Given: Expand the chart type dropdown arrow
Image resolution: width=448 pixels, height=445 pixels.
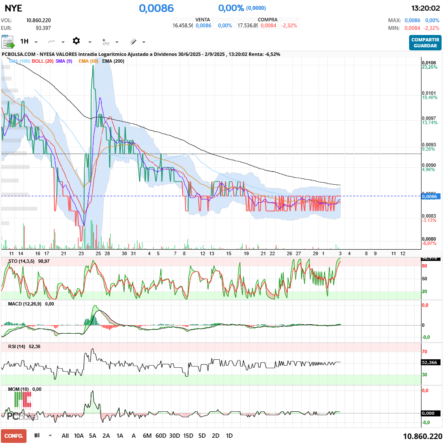Looking at the screenshot, I should click(63, 42).
